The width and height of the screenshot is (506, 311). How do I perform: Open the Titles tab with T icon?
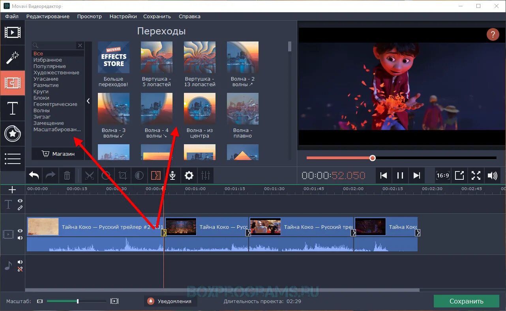point(13,108)
